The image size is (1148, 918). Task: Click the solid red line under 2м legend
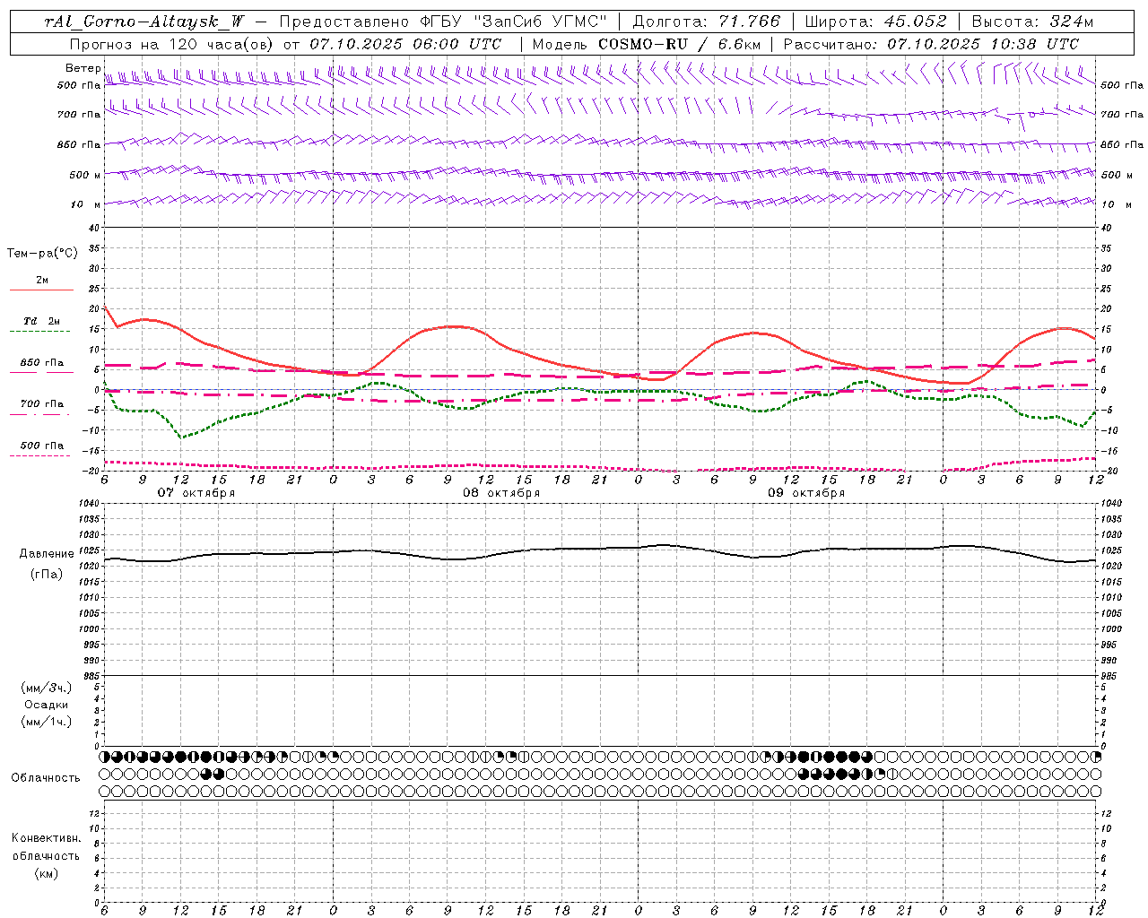coord(40,290)
